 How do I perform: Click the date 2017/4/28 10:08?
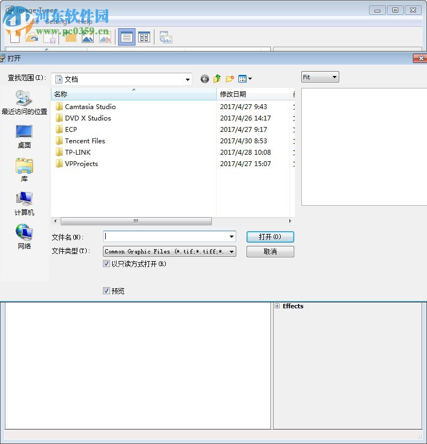click(x=245, y=153)
